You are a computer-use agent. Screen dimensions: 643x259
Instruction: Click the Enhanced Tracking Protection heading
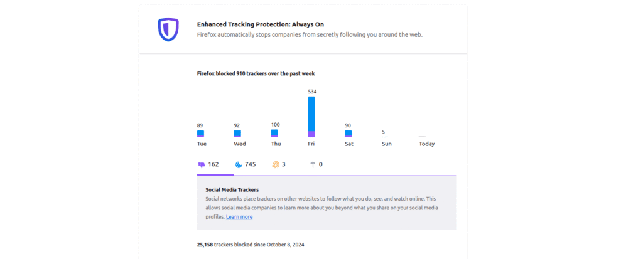click(261, 24)
